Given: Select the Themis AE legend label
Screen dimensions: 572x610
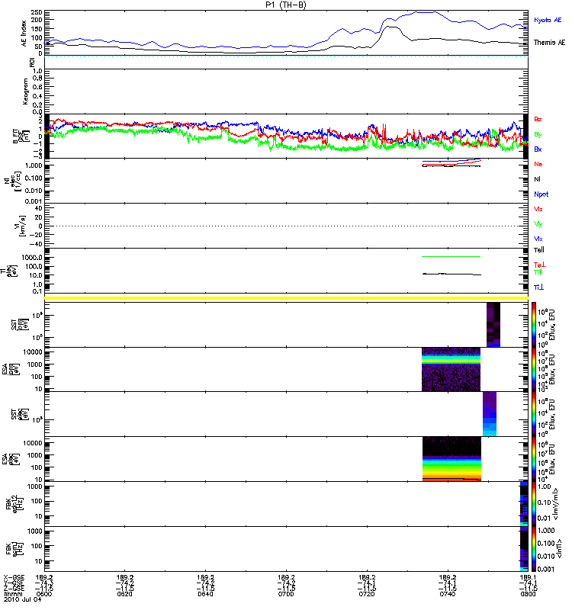Looking at the screenshot, I should point(549,43).
